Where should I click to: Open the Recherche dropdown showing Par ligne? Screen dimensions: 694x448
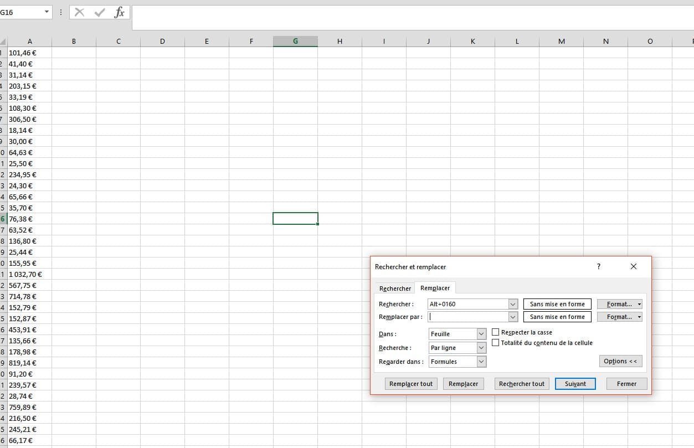coord(481,348)
